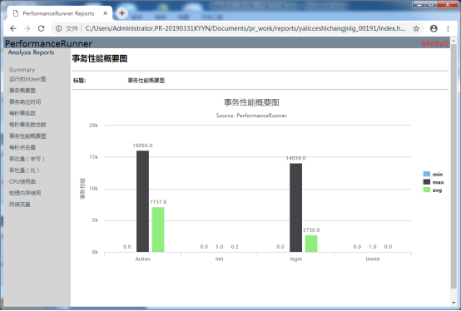Click the page's vertical scrollbar down arrow

454,303
